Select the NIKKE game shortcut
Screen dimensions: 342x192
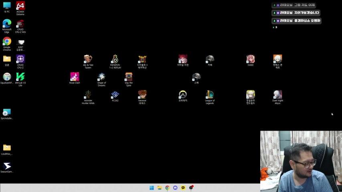coord(250,59)
